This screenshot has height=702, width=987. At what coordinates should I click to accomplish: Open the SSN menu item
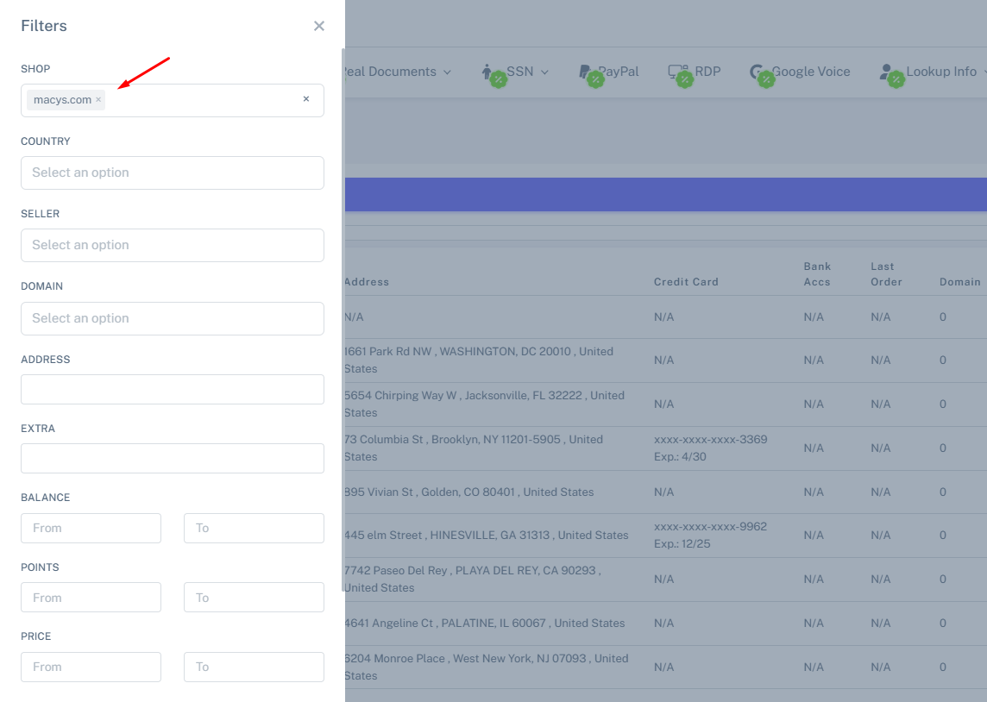coord(520,72)
